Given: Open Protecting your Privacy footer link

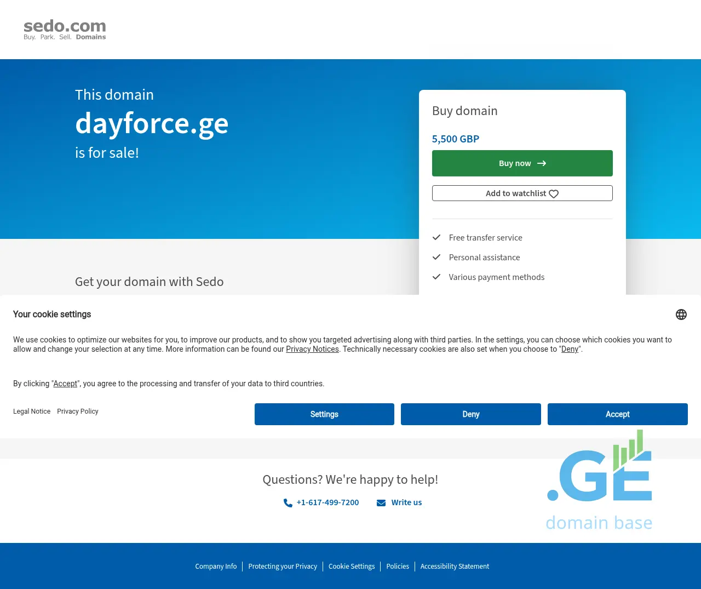Looking at the screenshot, I should [283, 567].
